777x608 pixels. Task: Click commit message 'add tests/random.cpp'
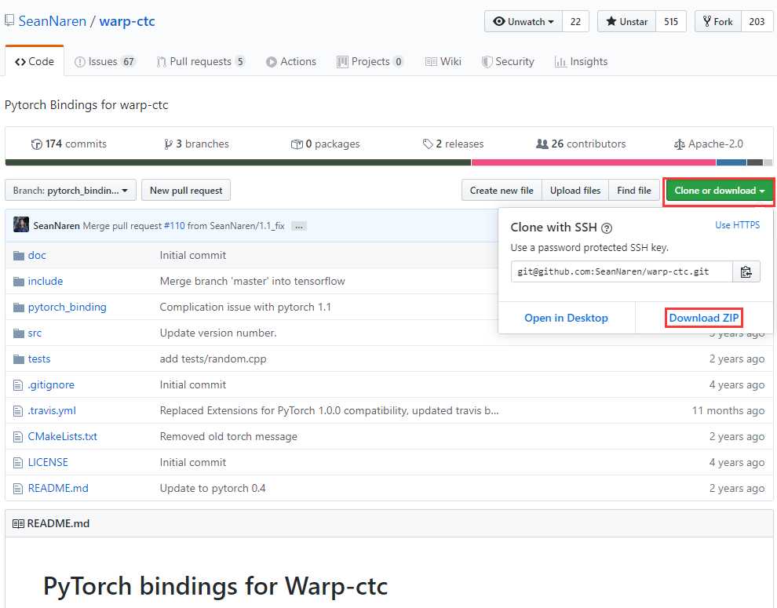coord(213,359)
